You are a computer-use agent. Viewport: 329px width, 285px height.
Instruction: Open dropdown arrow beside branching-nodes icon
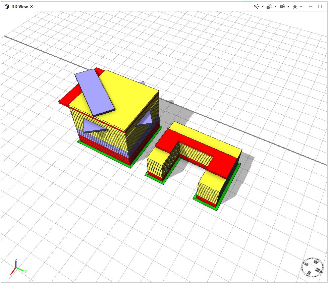pyautogui.click(x=263, y=6)
